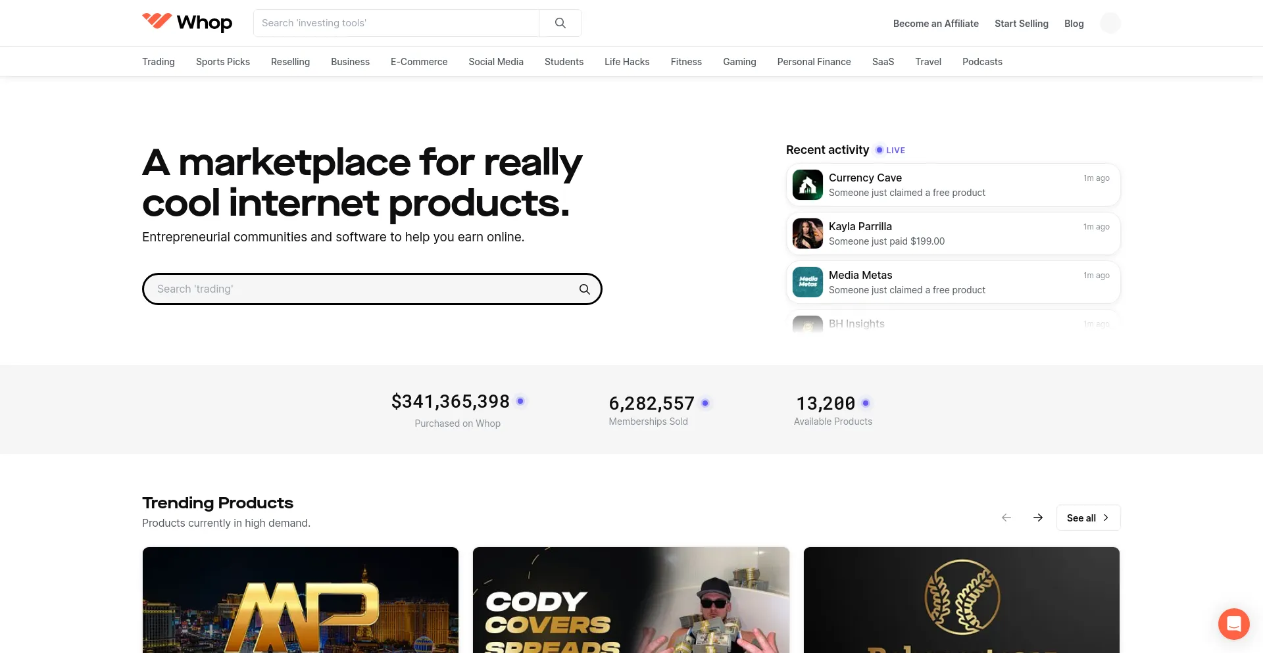
Task: Open the Blog link
Action: pyautogui.click(x=1074, y=24)
